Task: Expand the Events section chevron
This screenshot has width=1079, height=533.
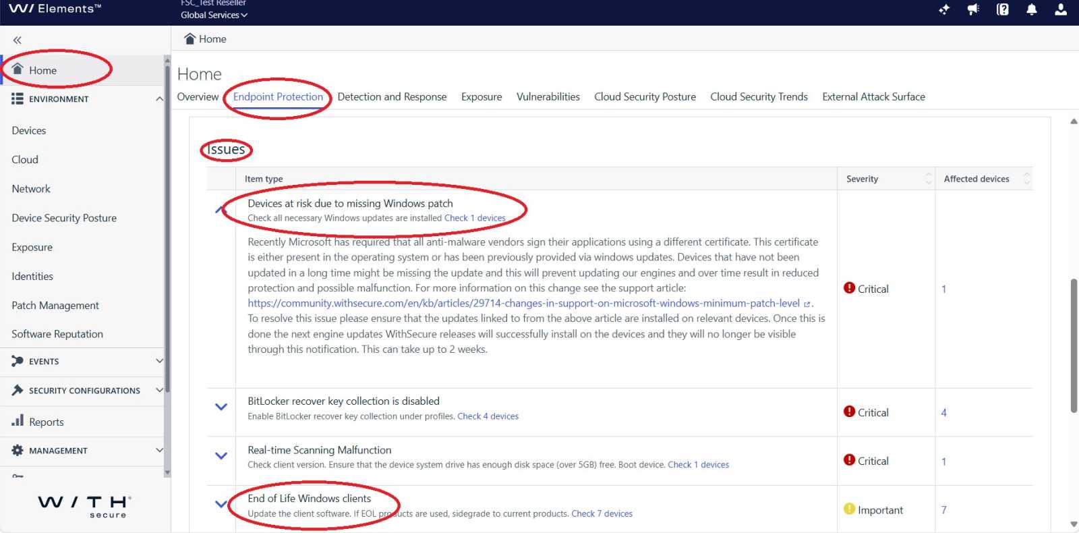Action: point(159,361)
